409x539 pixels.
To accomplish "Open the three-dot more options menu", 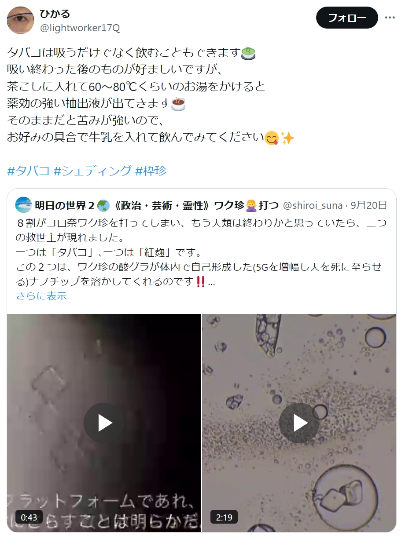I will coord(390,18).
